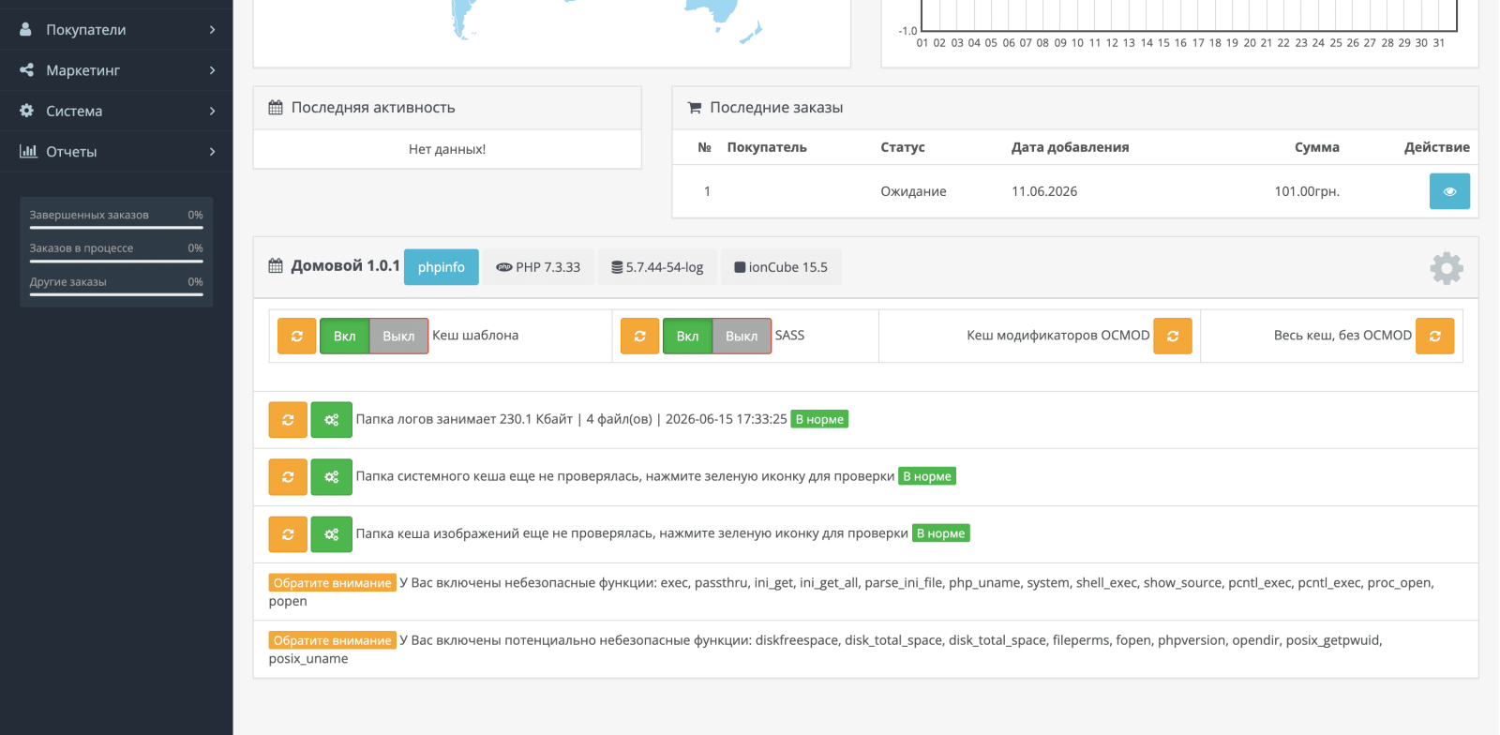
Task: Disable SASS using Выкл button
Action: click(x=742, y=336)
